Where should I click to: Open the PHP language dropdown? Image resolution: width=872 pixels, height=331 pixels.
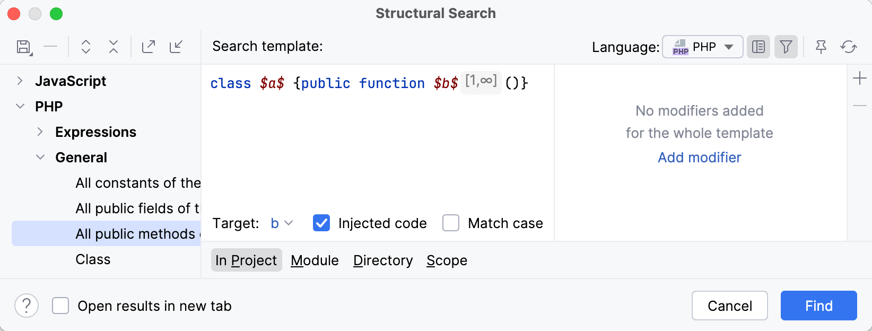coord(702,47)
